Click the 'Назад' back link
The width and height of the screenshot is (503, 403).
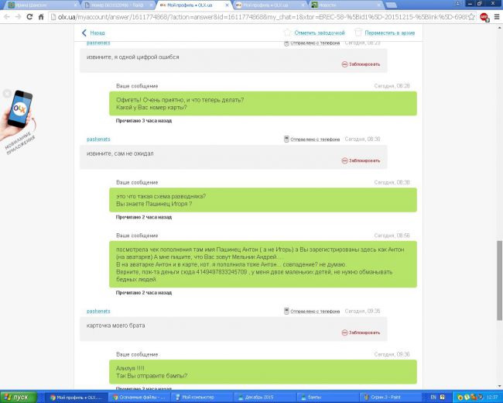point(94,33)
